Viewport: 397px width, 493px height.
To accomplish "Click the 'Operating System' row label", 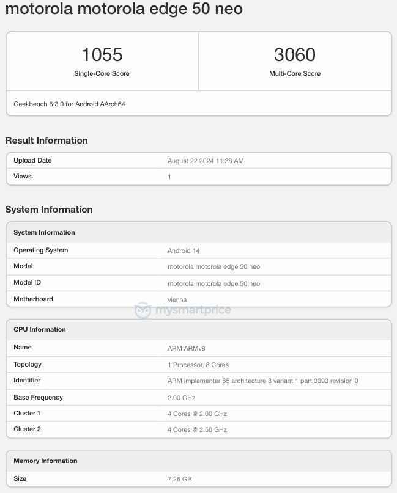I will tap(40, 250).
